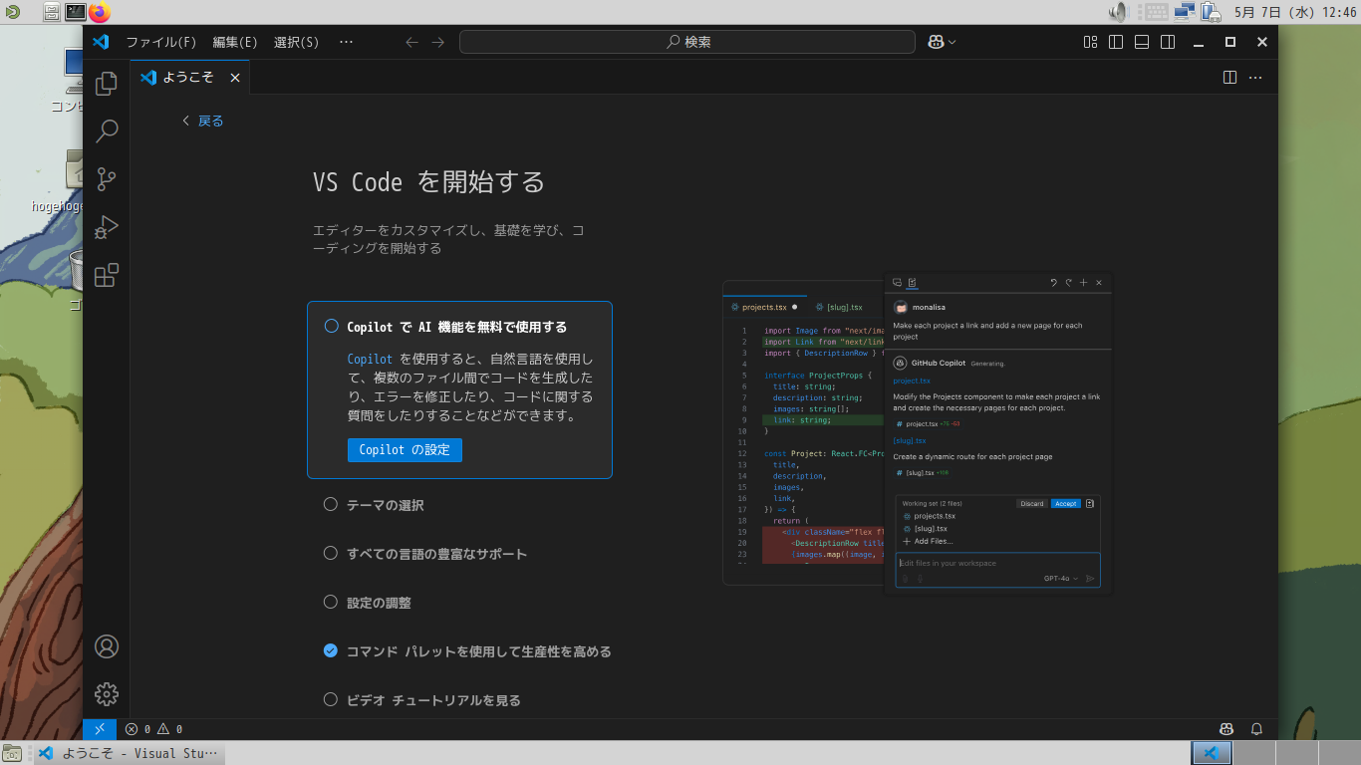Open Copilot chat icon in title bar

click(x=936, y=42)
